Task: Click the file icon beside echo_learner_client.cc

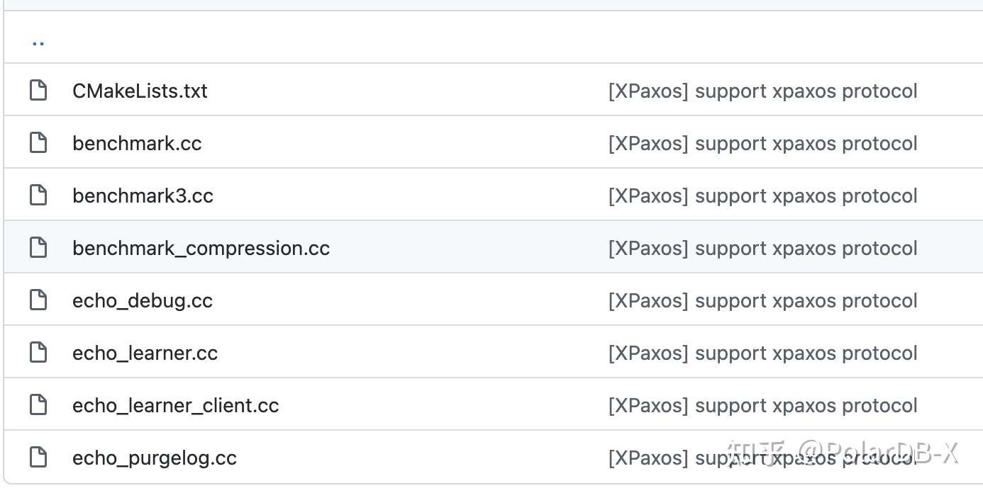Action: tap(38, 405)
